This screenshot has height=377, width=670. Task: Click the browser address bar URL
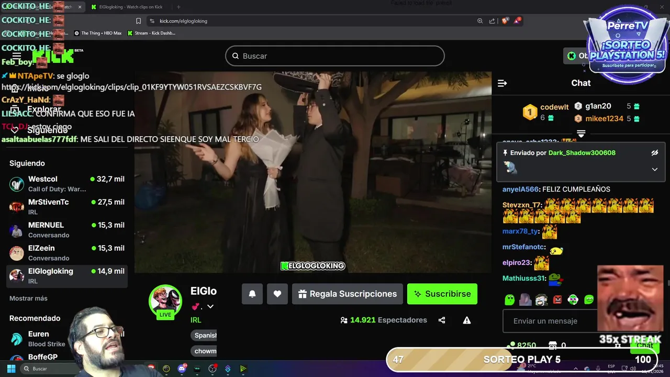(183, 21)
